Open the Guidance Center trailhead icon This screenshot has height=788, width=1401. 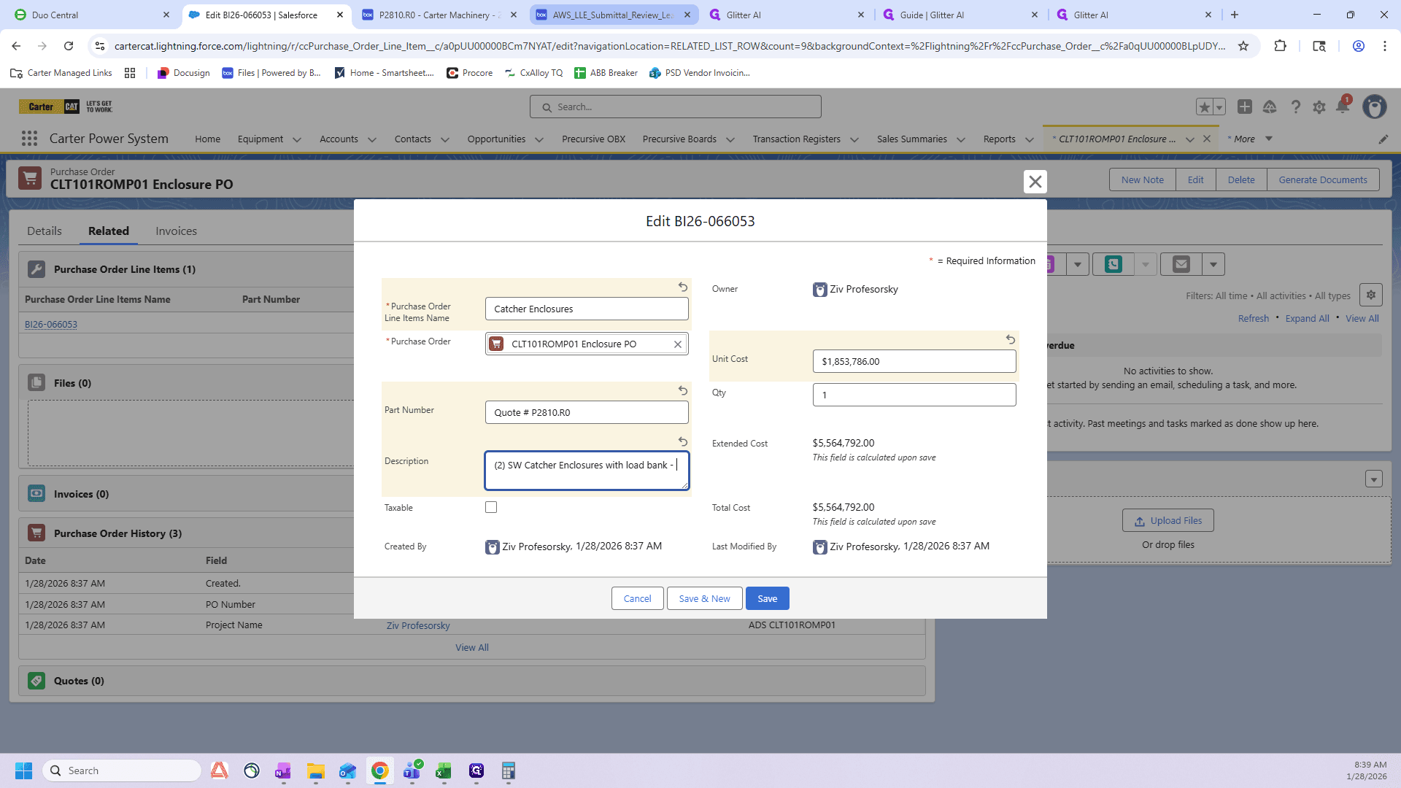(x=1270, y=107)
